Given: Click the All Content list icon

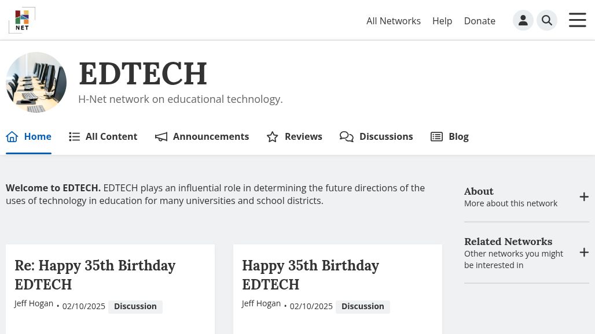Looking at the screenshot, I should 74,137.
